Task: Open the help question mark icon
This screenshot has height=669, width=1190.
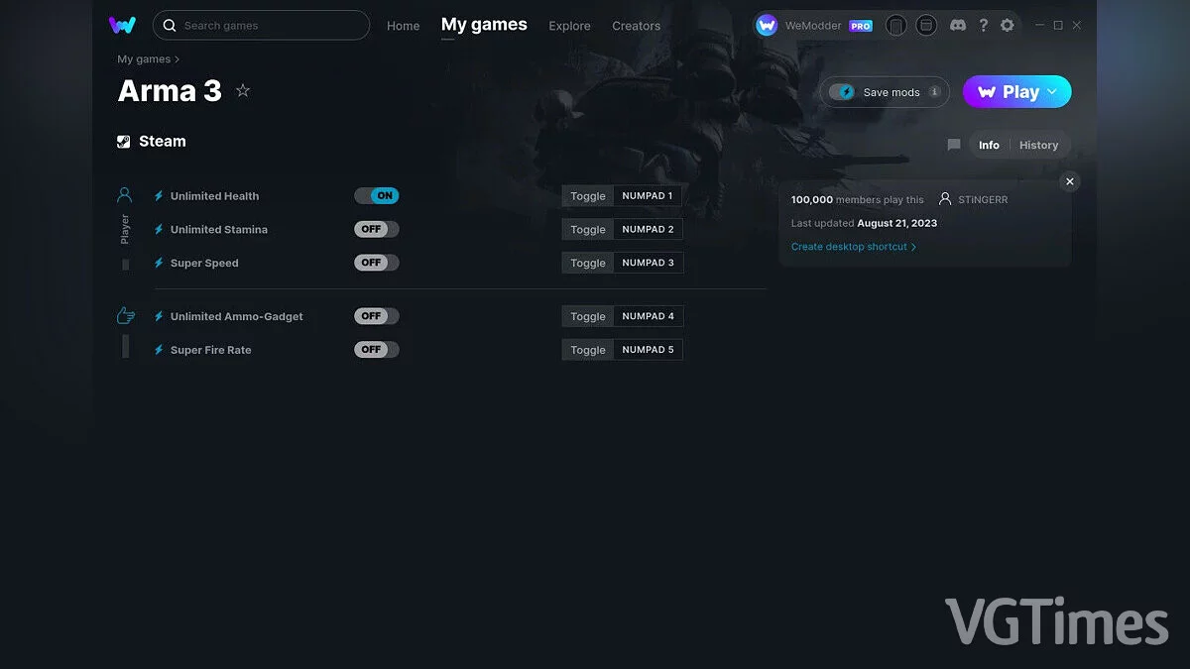Action: [x=983, y=25]
